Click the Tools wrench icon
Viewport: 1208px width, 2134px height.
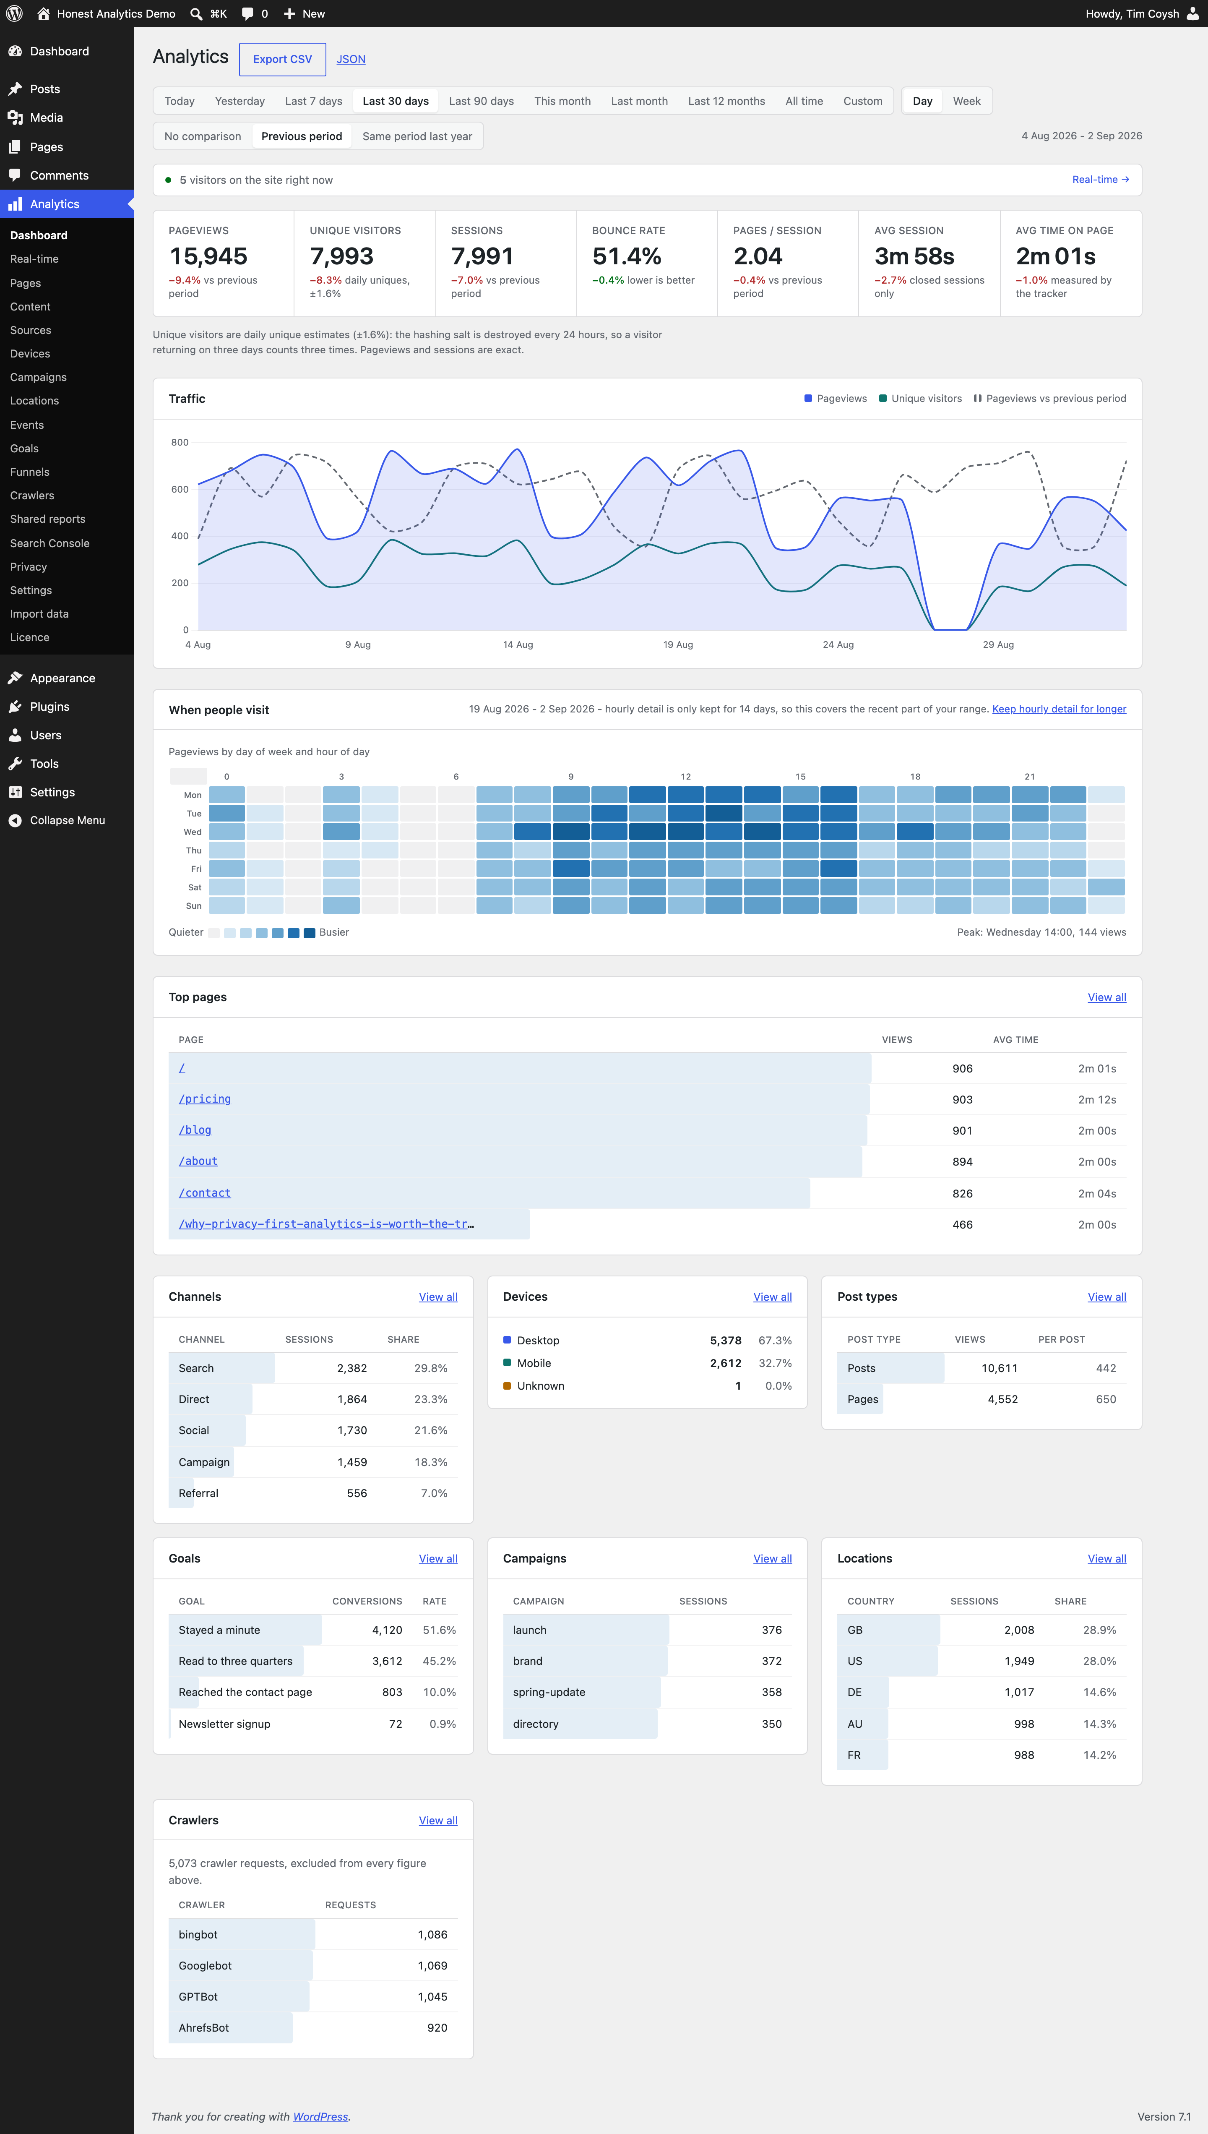(x=15, y=763)
